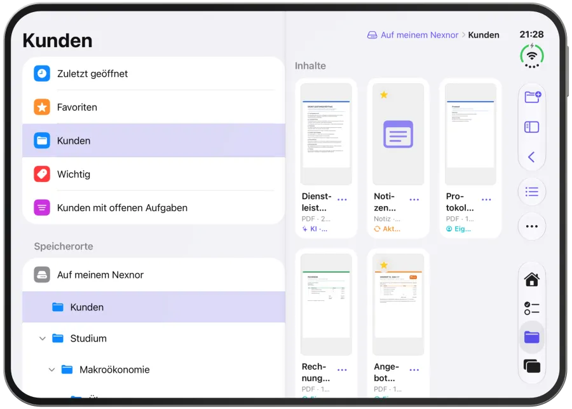This screenshot has width=572, height=409.
Task: Toggle the favorite star on the Angebot card
Action: pyautogui.click(x=384, y=265)
